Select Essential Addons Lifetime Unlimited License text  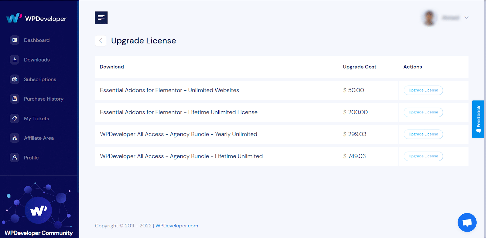pyautogui.click(x=179, y=112)
